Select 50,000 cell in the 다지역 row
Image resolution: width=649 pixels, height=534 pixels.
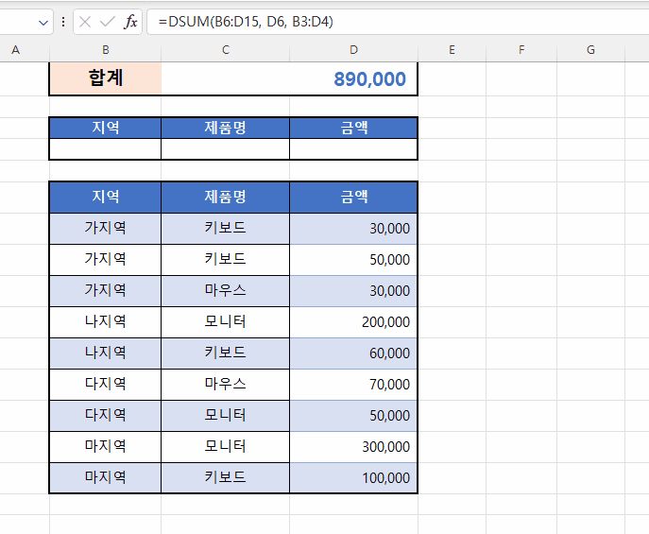[353, 416]
